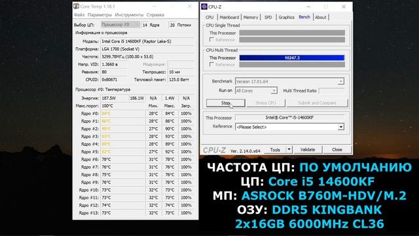The height and width of the screenshot is (236, 419).
Task: Click the Intel Core i5-14600KF processor name field
Action: coord(289,117)
